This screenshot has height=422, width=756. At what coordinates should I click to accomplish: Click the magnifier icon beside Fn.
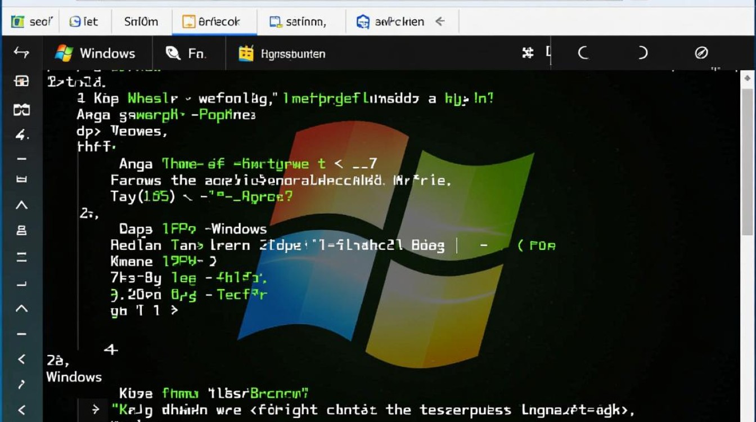pos(173,53)
